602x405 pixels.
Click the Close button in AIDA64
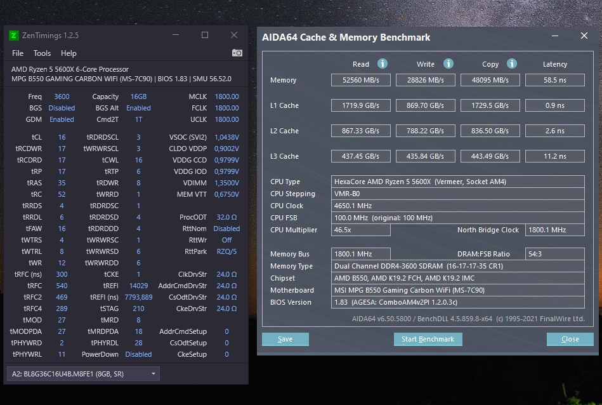(570, 339)
